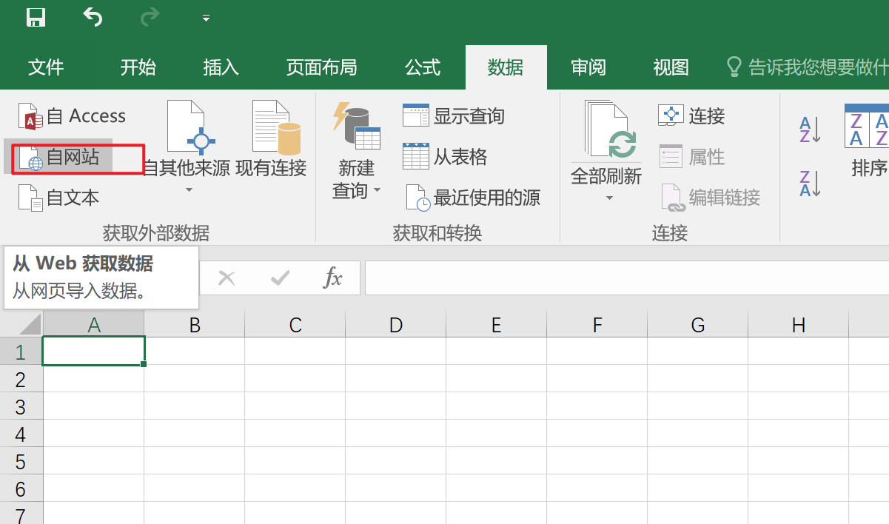
Task: Sort ascending with the A-to-Z icon
Action: coord(810,130)
